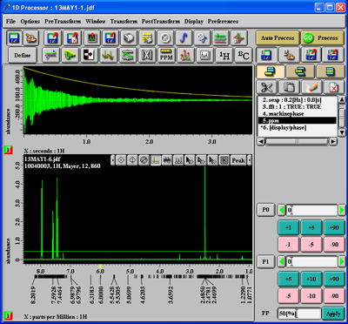Image resolution: width=348 pixels, height=324 pixels.
Task: Select list row '2. sexp : 0.2[Hz] : 0.0[s]'
Action: 298,100
